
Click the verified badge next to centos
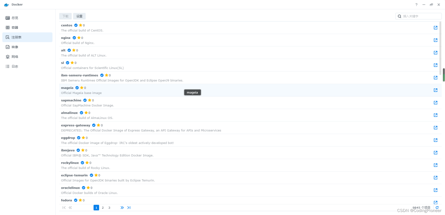(x=76, y=25)
